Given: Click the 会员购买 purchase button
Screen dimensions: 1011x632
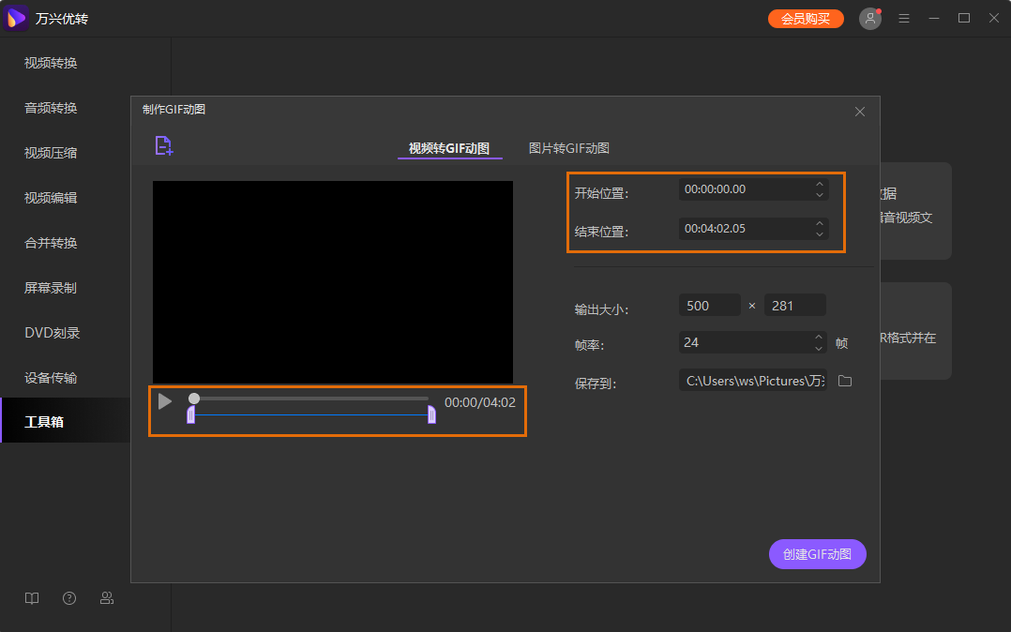Looking at the screenshot, I should coord(805,19).
